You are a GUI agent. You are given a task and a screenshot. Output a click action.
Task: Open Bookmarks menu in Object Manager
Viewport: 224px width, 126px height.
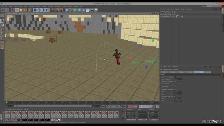coord(189,9)
